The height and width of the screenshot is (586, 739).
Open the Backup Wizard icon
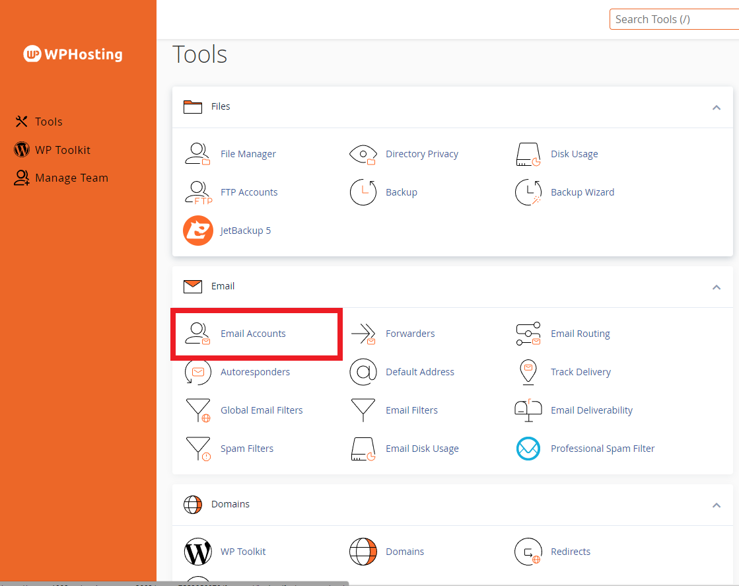(x=528, y=192)
